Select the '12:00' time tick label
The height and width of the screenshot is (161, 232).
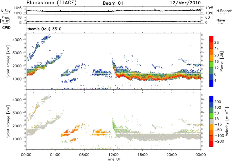point(113,155)
